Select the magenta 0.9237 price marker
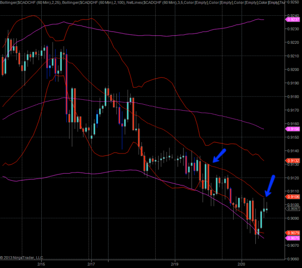This screenshot has width=302, height=268. [x=293, y=19]
